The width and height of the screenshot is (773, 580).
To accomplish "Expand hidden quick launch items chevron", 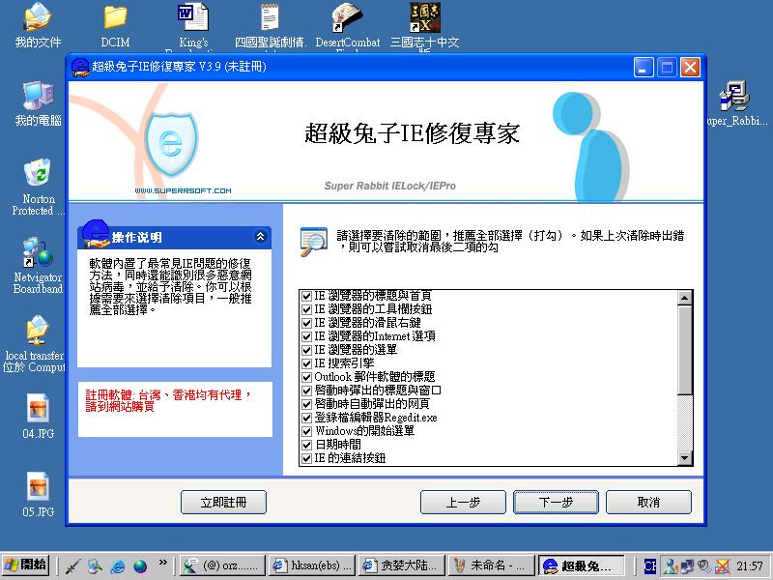I will pyautogui.click(x=162, y=563).
